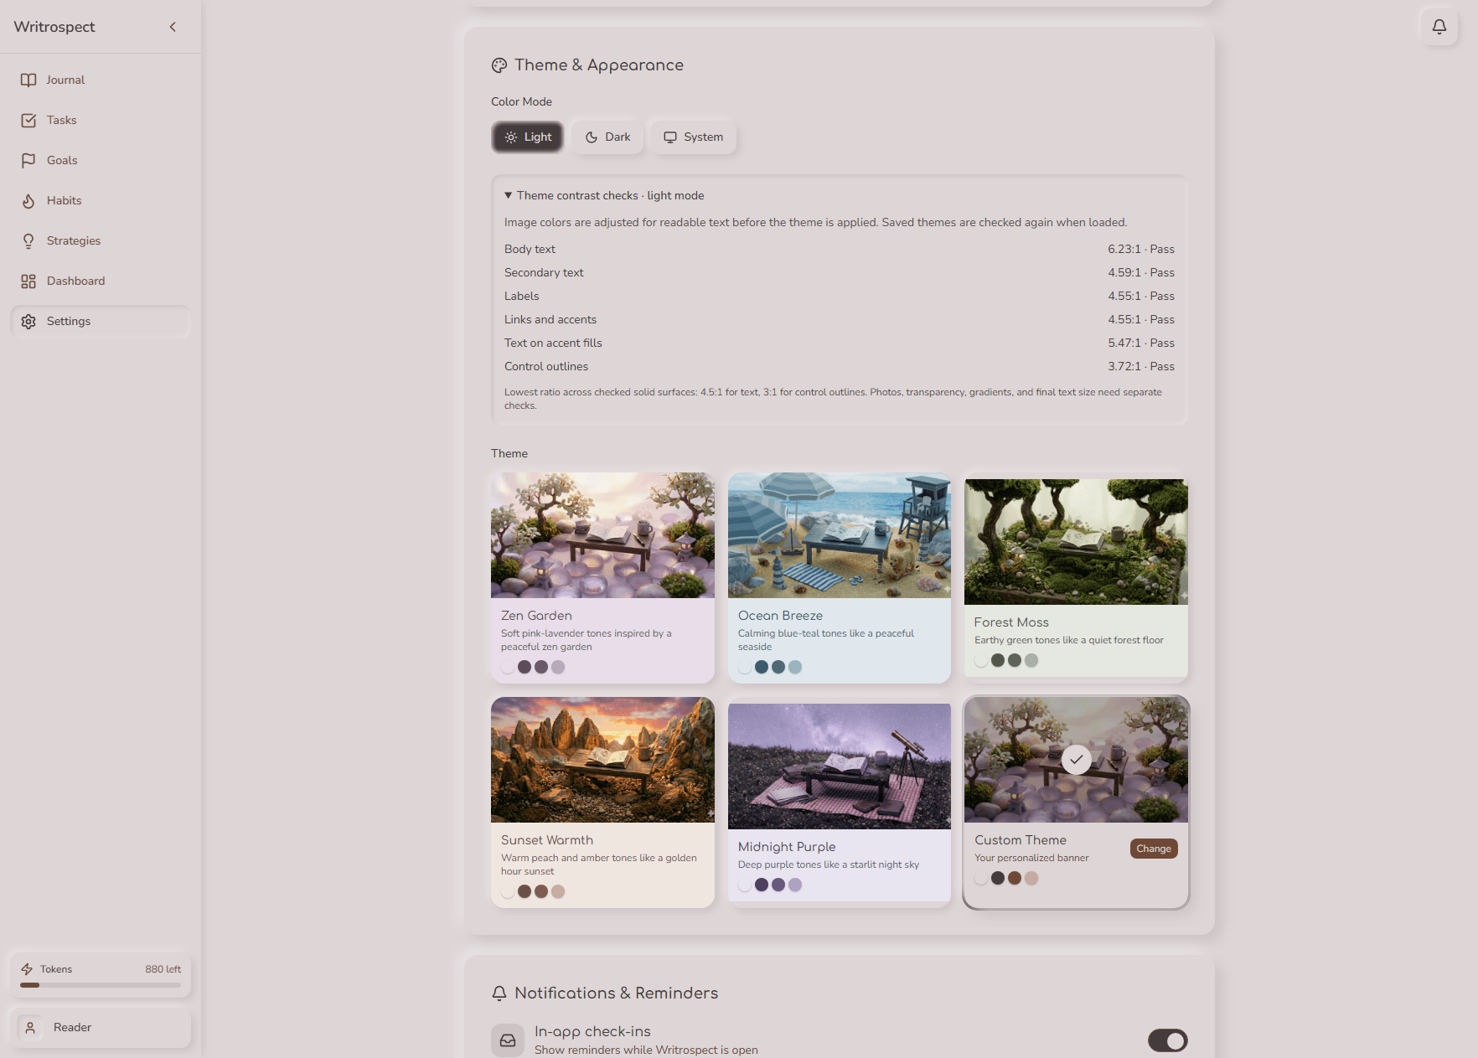Click the Theme & Appearance palette icon
This screenshot has height=1058, width=1478.
coord(499,65)
